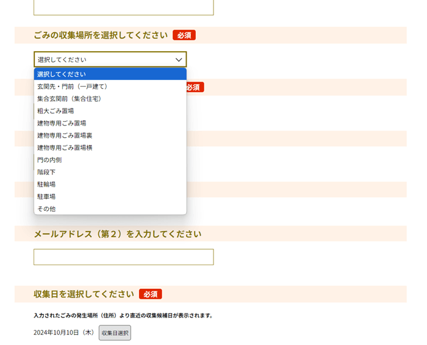Click the heading ごみの収集場所を選択してください
The height and width of the screenshot is (345, 427).
pos(101,35)
